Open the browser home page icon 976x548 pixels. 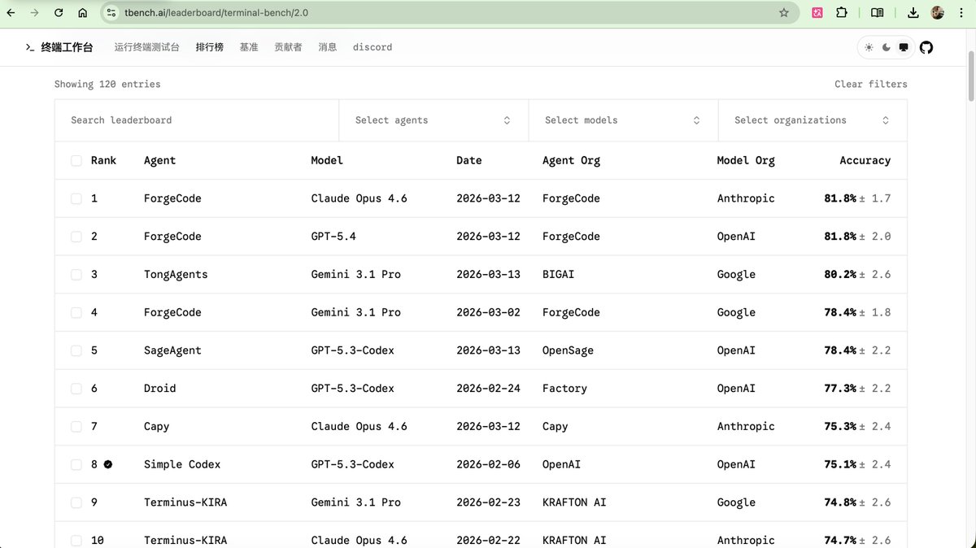[83, 13]
